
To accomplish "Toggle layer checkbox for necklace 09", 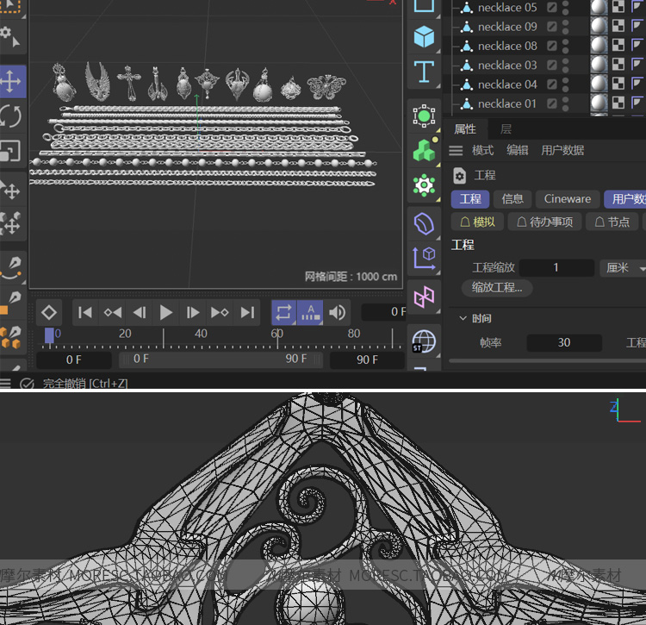I will coord(552,27).
